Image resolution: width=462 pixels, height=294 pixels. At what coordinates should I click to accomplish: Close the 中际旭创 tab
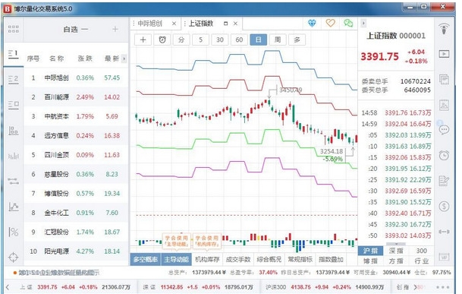click(174, 24)
